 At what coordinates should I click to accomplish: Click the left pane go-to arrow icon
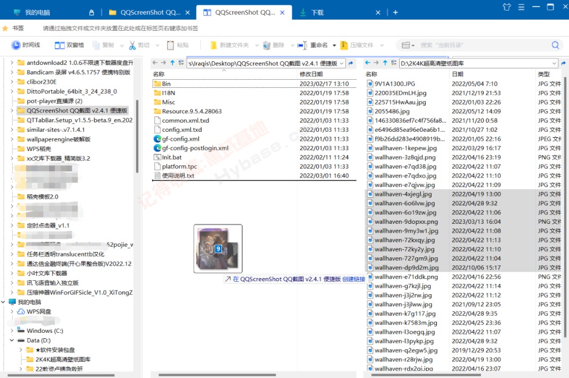click(351, 63)
